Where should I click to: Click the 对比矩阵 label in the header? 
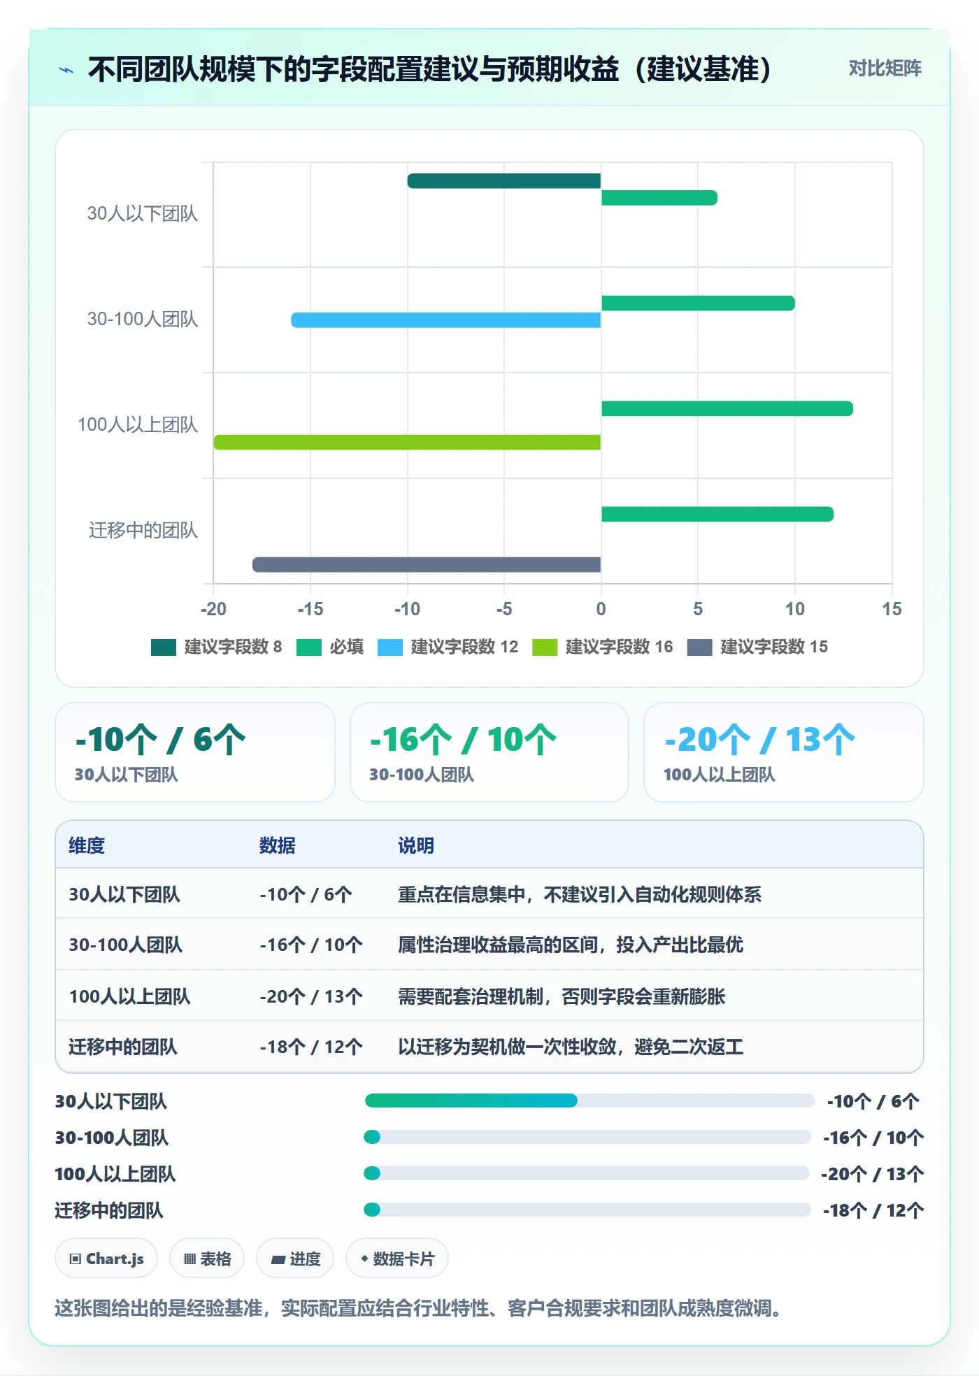coord(885,69)
